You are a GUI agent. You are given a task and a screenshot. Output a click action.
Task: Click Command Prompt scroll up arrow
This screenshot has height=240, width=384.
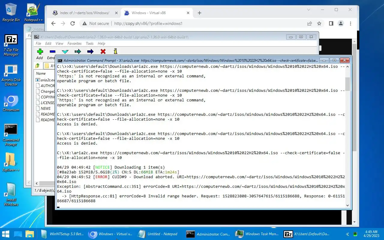[348, 67]
